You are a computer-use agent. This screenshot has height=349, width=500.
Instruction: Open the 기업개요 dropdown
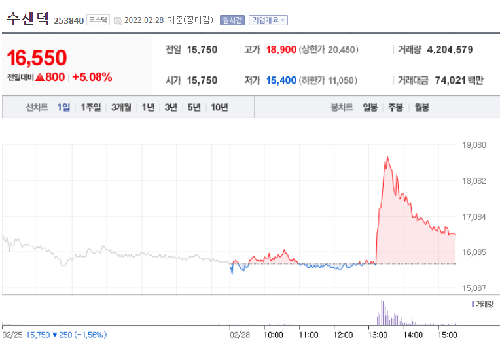coord(268,20)
